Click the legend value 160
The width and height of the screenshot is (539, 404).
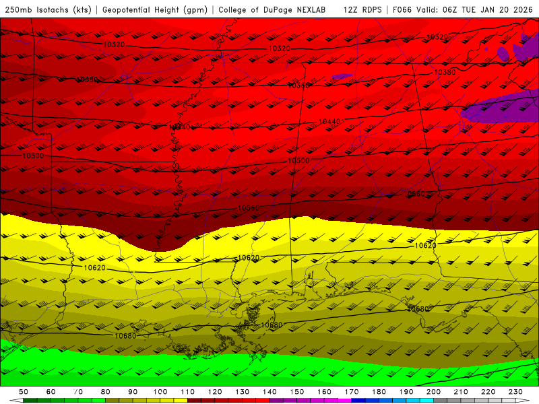pos(324,392)
